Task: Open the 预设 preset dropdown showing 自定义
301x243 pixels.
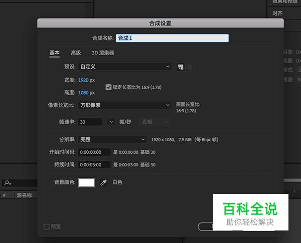Action: 125,67
